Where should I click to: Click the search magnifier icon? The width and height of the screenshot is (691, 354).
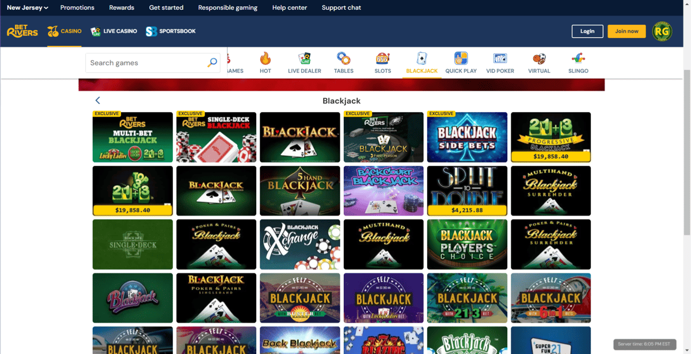point(212,63)
